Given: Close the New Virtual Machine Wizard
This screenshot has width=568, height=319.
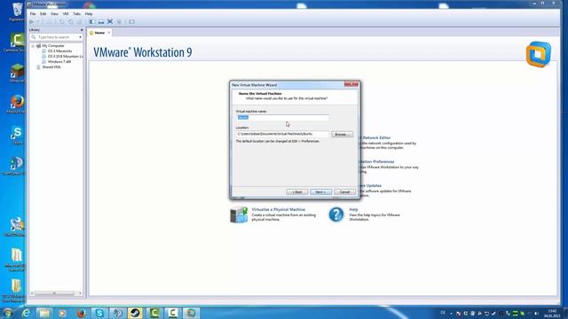Looking at the screenshot, I should point(351,84).
